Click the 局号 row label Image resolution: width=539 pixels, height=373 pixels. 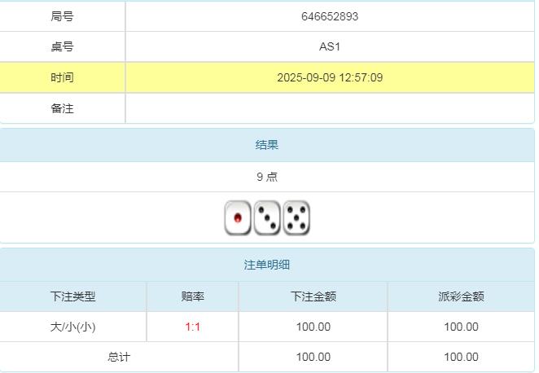point(62,16)
